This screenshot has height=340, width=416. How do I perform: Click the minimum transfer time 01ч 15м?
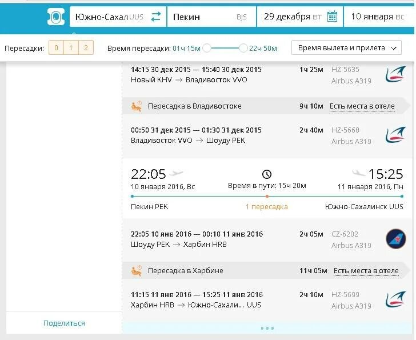(186, 48)
